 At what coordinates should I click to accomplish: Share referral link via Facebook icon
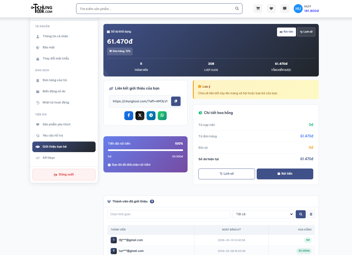coord(129,116)
